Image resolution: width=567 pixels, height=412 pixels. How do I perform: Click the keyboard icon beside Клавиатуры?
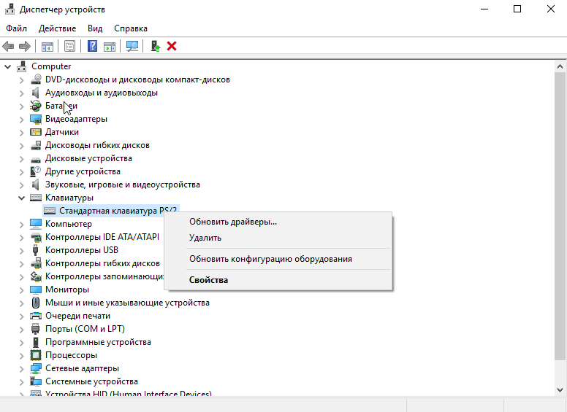click(36, 198)
